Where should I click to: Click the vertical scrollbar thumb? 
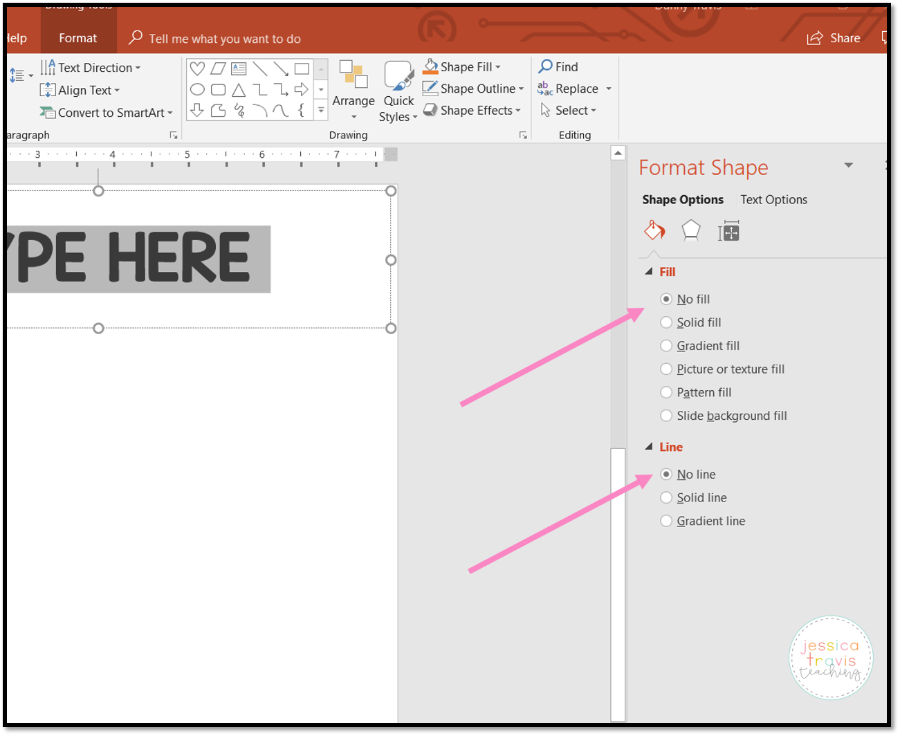point(618,585)
